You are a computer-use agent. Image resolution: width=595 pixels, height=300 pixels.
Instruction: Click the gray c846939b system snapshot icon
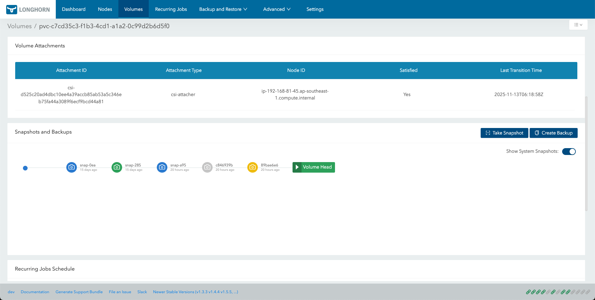click(207, 167)
